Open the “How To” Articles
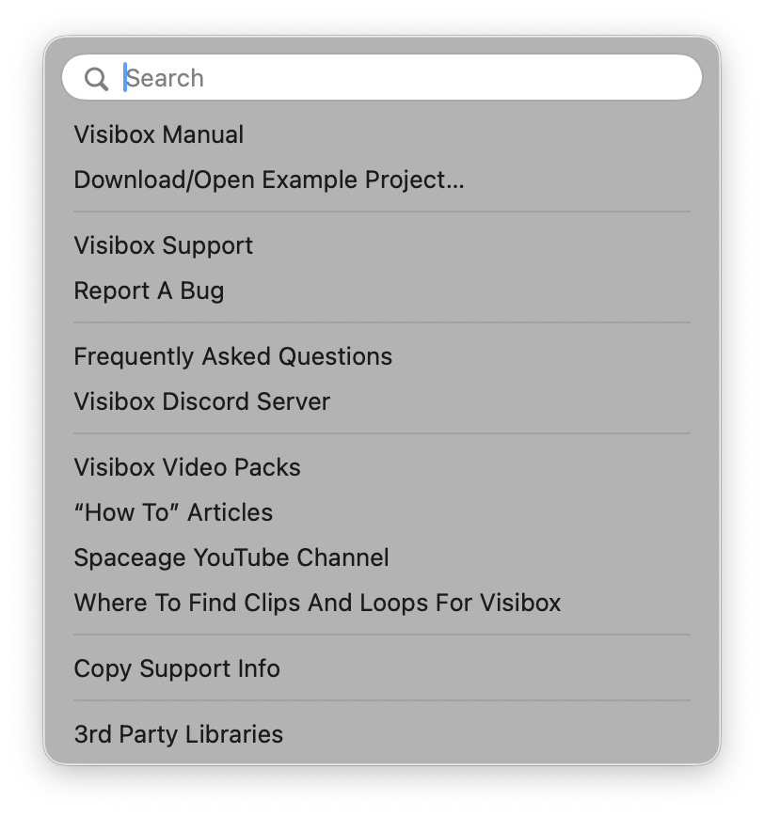 tap(173, 512)
